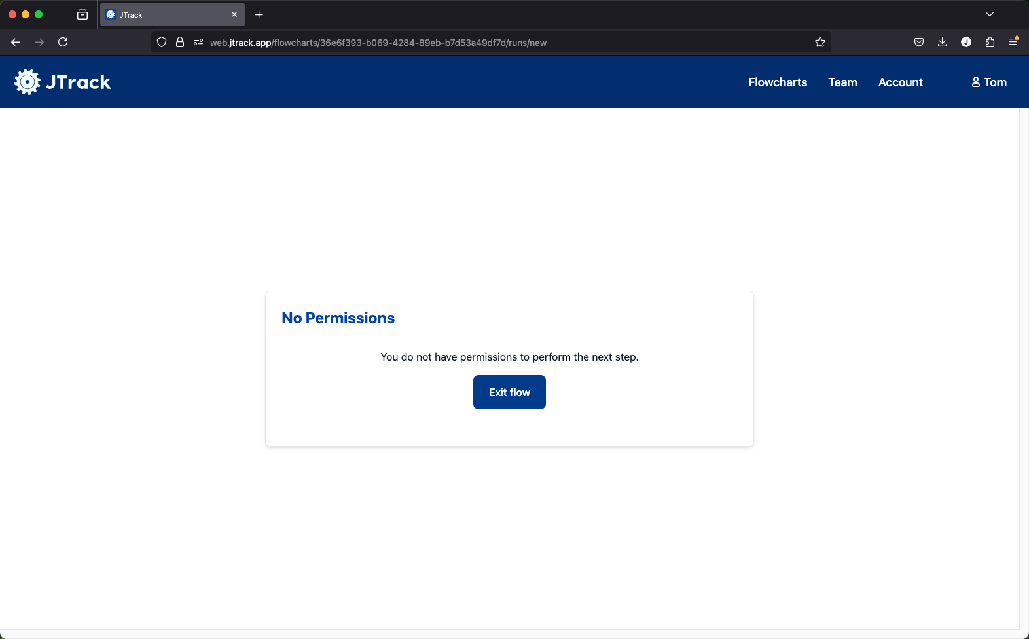The height and width of the screenshot is (639, 1029).
Task: Click the page vertical scrollbar
Action: pyautogui.click(x=1024, y=369)
